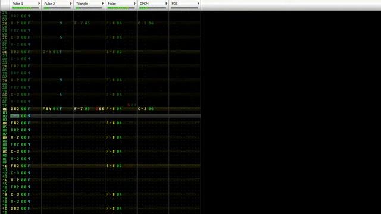Select A-2 00 9 in row 1A
Viewport: 381px width, 214px height.
click(x=20, y=202)
